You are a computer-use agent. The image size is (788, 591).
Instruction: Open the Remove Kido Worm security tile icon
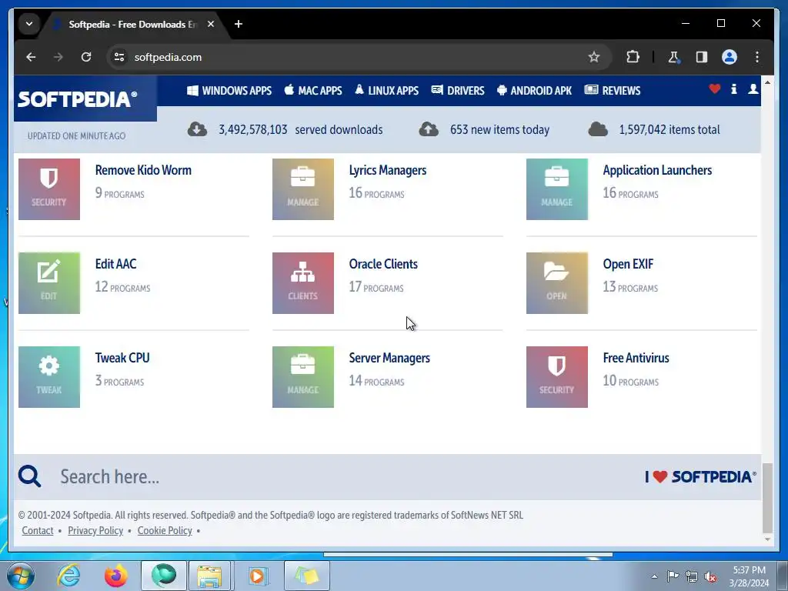[49, 189]
